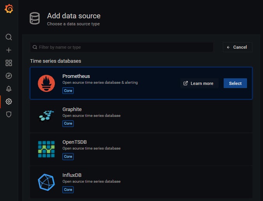Open Explore compass icon in sidebar
The width and height of the screenshot is (263, 201).
(x=9, y=76)
